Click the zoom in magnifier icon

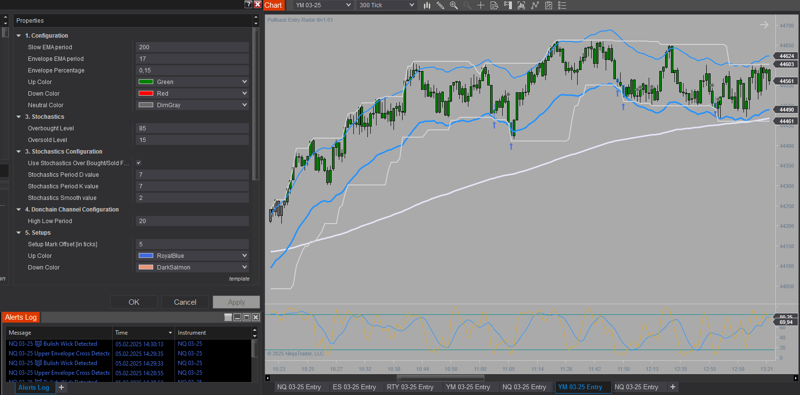click(453, 5)
